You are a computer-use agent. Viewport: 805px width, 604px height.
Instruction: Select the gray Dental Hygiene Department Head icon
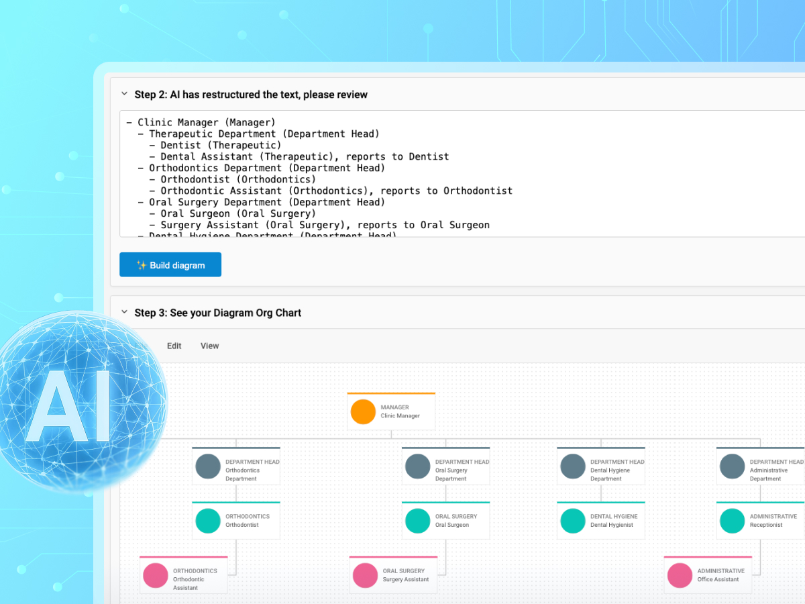coord(572,466)
